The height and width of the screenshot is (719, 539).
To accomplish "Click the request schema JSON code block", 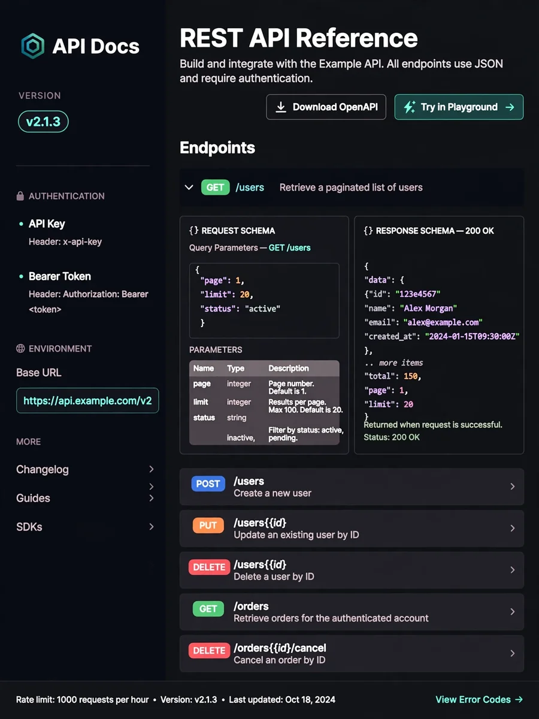I will point(264,301).
